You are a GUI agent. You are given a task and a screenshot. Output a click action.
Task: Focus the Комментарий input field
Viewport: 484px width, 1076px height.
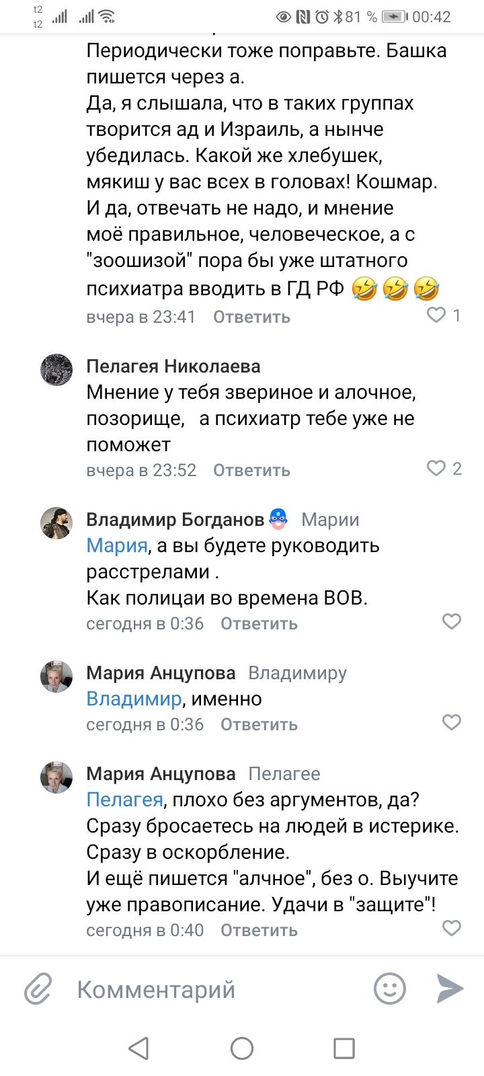click(215, 989)
